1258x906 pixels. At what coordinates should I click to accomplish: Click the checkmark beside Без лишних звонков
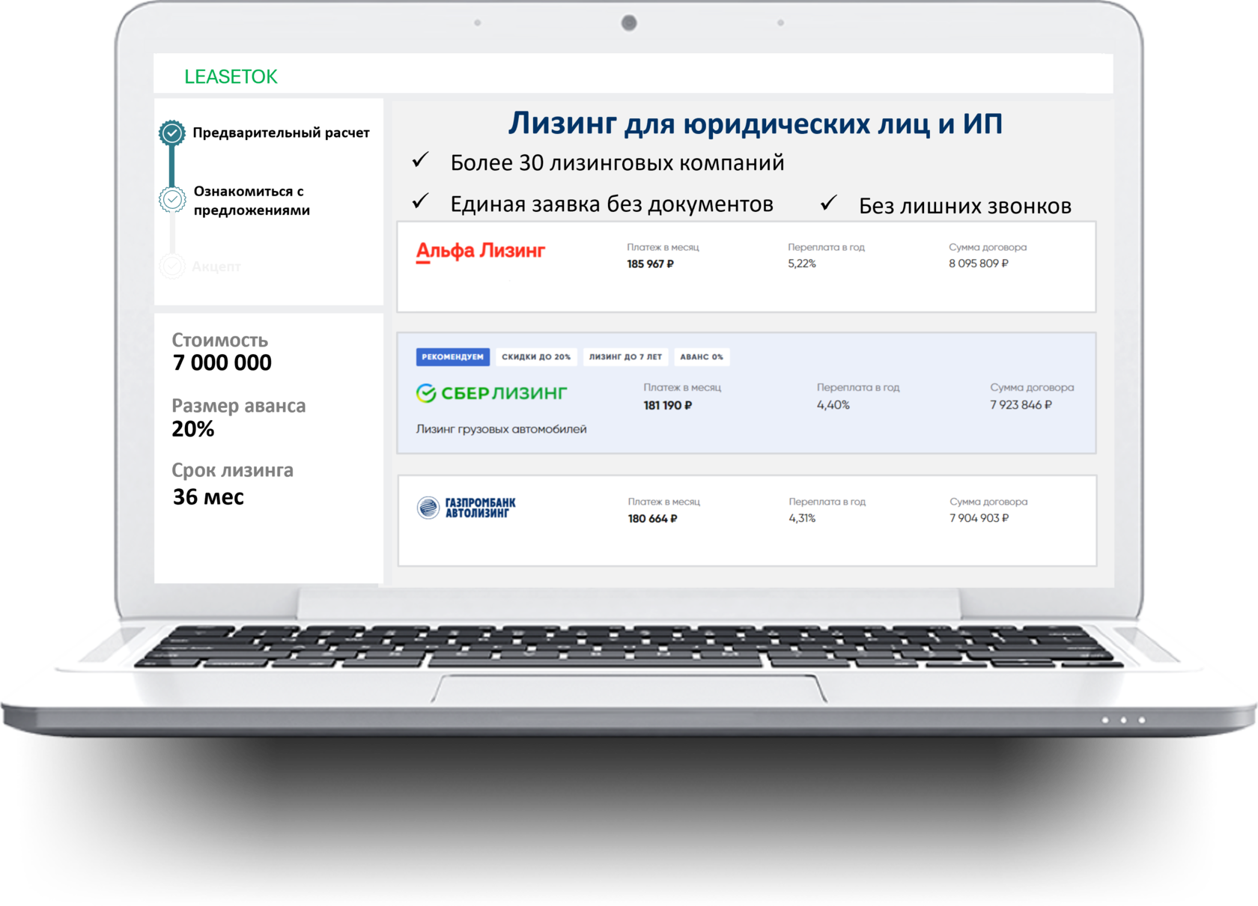[828, 203]
